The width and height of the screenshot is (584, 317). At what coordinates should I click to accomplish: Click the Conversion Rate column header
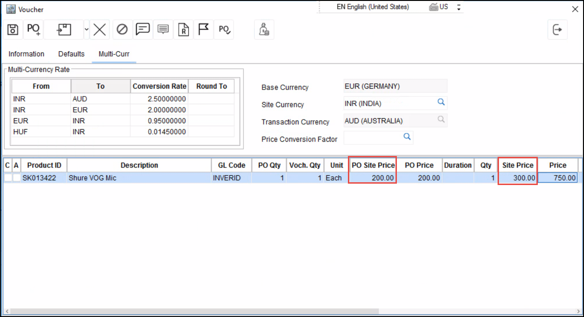(159, 86)
